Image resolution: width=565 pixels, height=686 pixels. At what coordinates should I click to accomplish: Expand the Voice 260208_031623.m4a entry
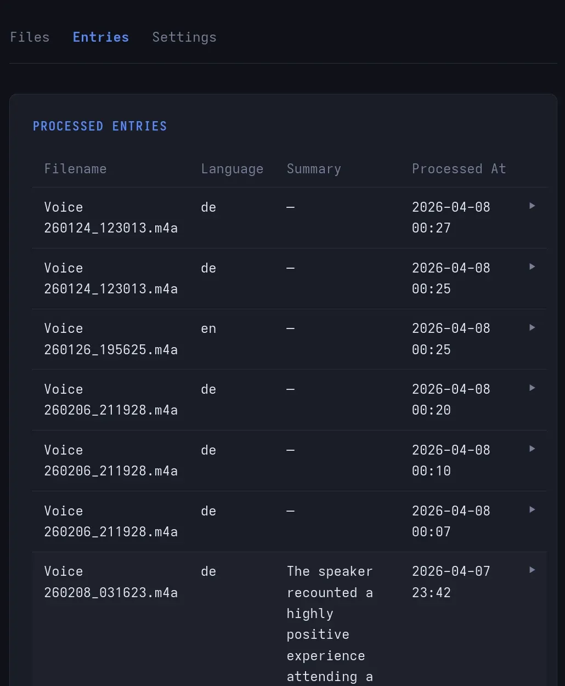tap(532, 570)
